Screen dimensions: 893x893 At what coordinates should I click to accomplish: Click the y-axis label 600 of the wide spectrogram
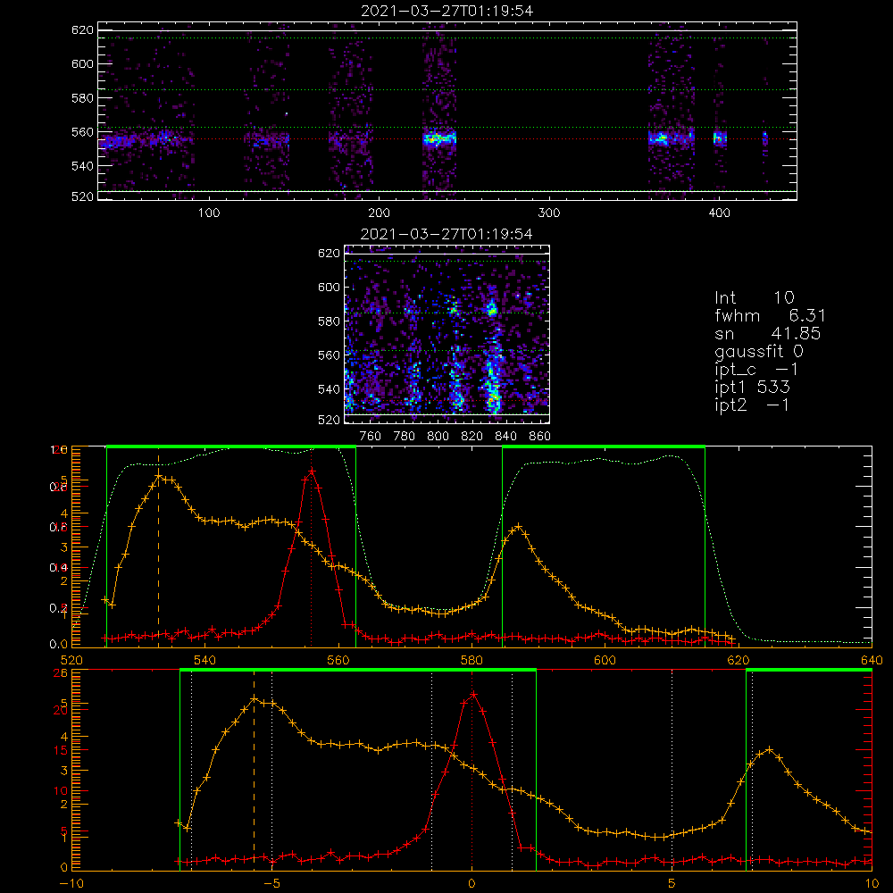pos(82,63)
